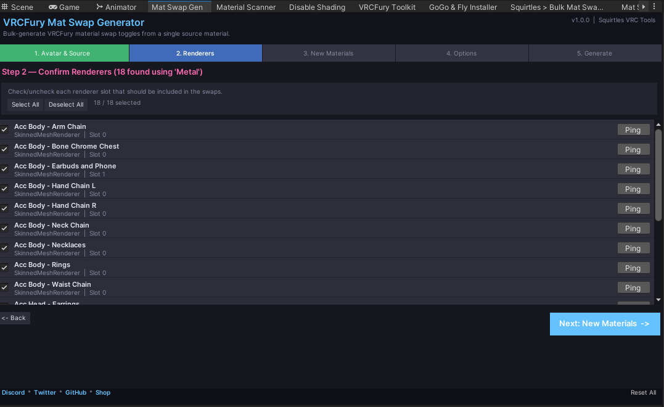Jump to step 3 New Materials
Viewport: 664px width, 407px height.
(329, 53)
